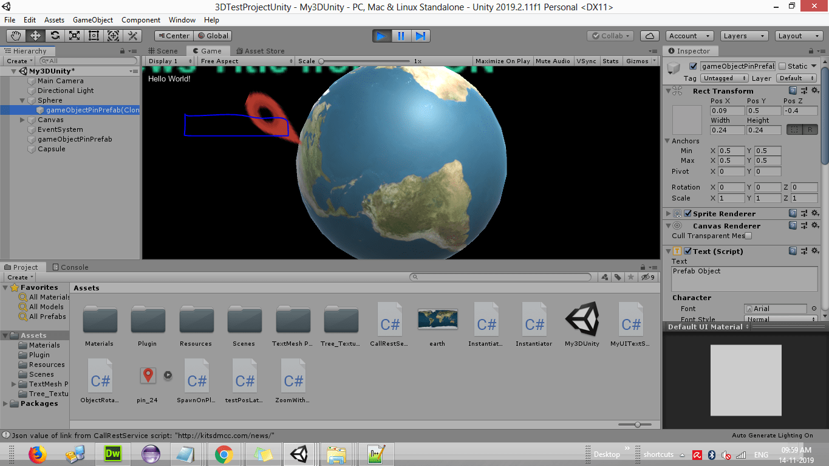
Task: Open Rect Transform gear settings menu
Action: point(816,91)
